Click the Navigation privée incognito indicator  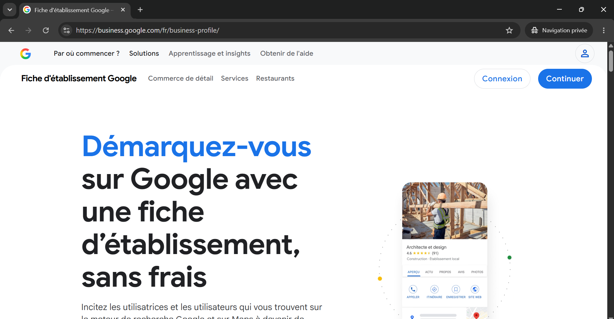[x=559, y=30]
